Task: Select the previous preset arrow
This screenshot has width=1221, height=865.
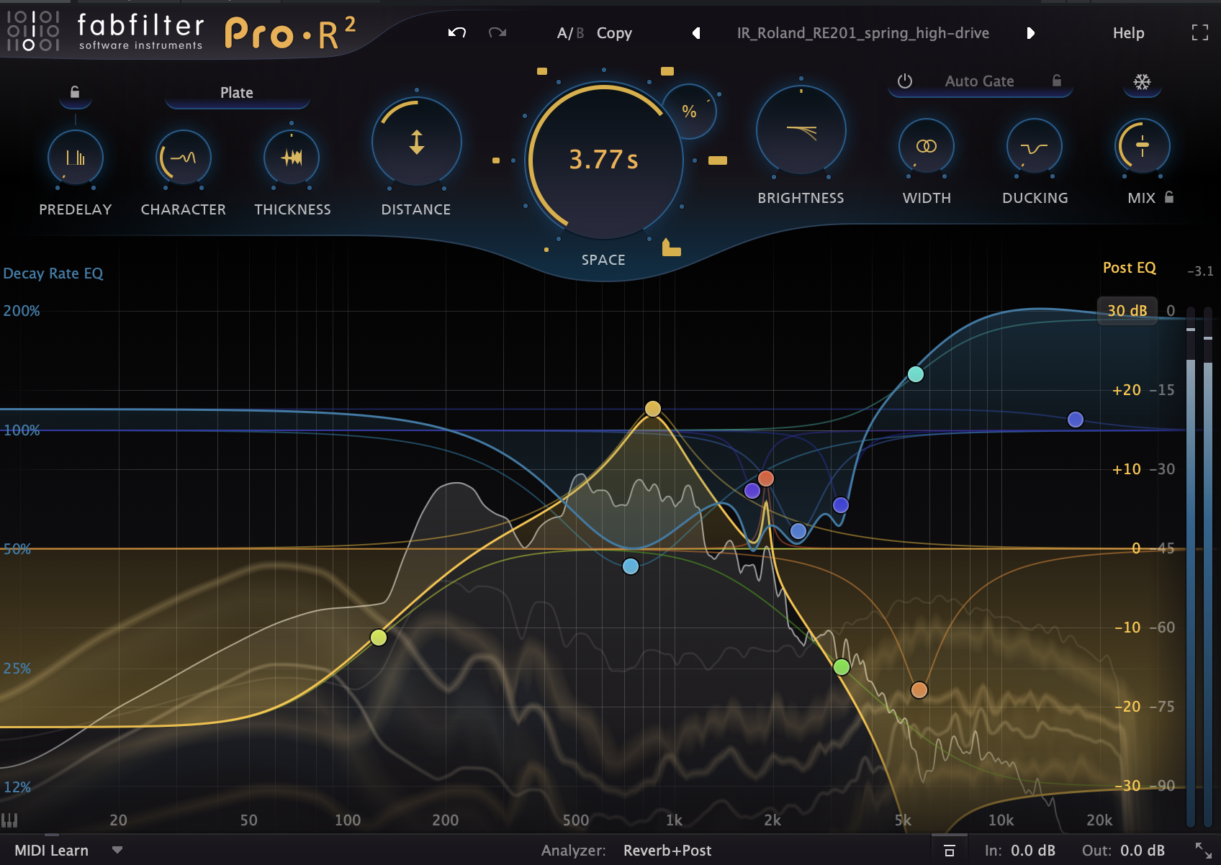Action: click(696, 33)
